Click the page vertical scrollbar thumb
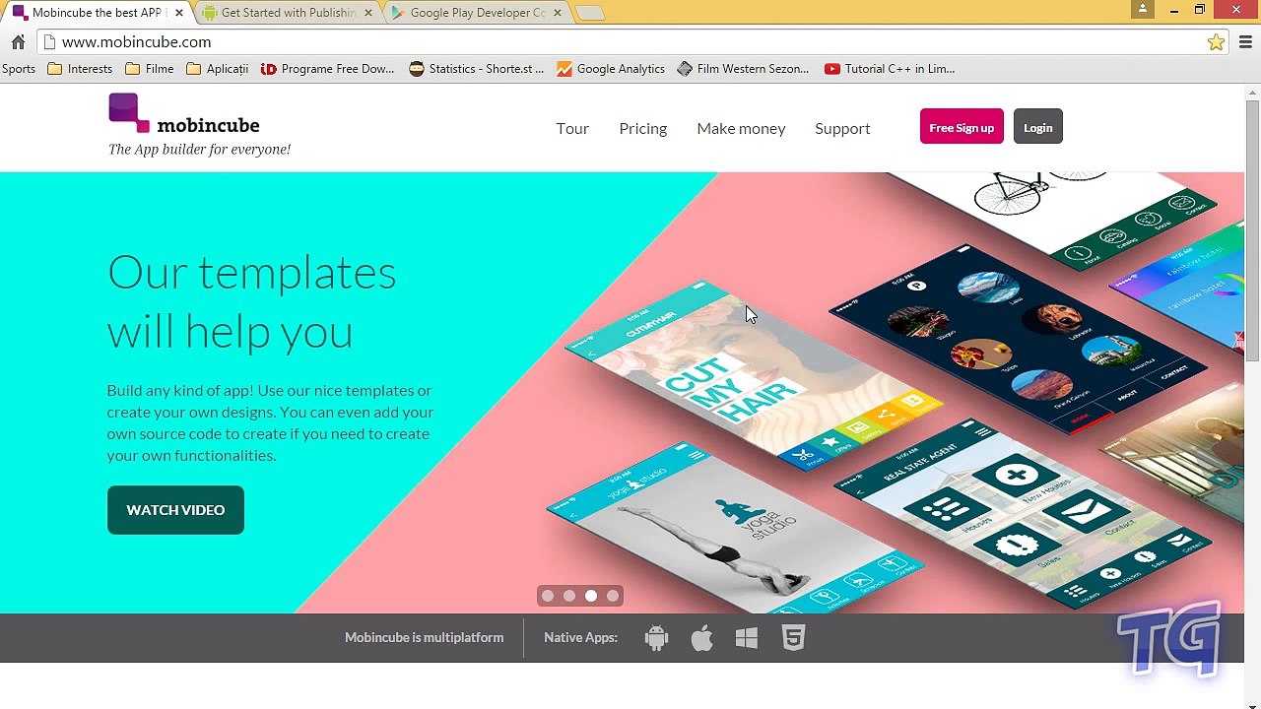Image resolution: width=1261 pixels, height=709 pixels. coord(1252,231)
